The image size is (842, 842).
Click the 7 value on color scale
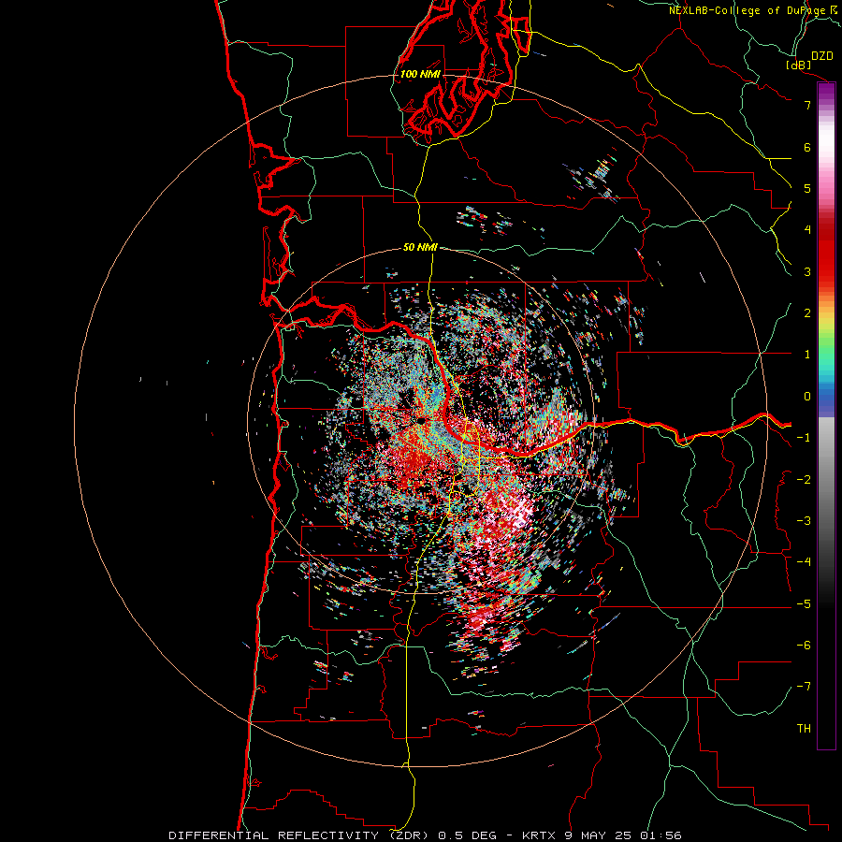[807, 105]
